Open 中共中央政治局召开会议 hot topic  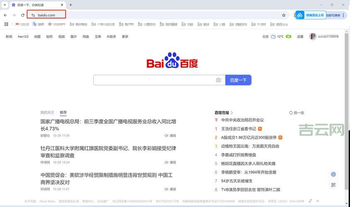coord(242,120)
